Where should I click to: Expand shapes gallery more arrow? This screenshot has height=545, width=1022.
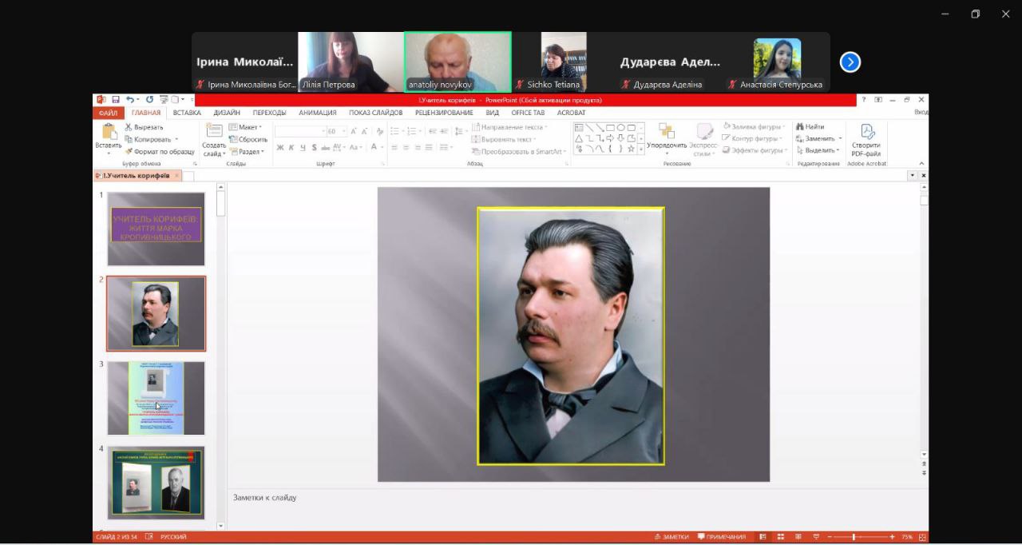[641, 149]
